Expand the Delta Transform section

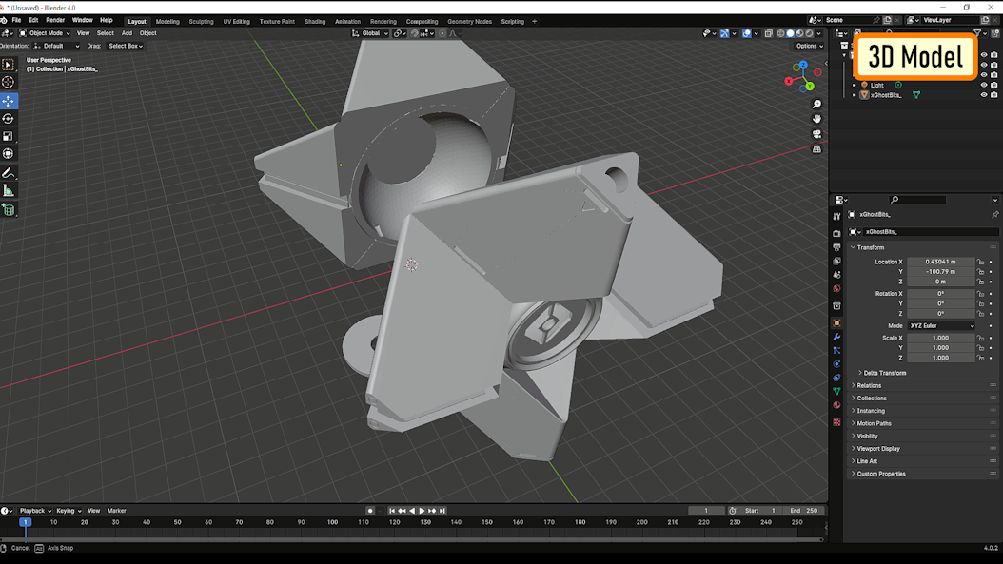pyautogui.click(x=884, y=373)
